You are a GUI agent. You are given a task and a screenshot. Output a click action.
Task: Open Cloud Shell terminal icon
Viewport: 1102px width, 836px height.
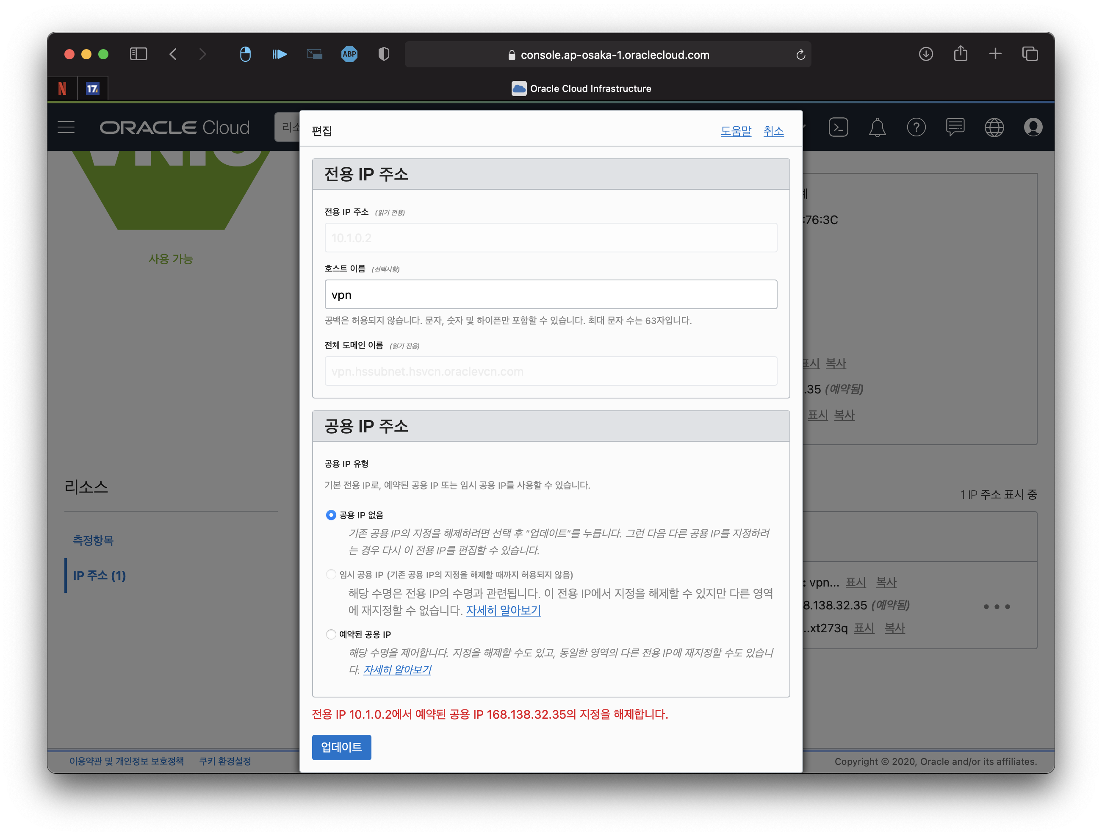(x=838, y=127)
